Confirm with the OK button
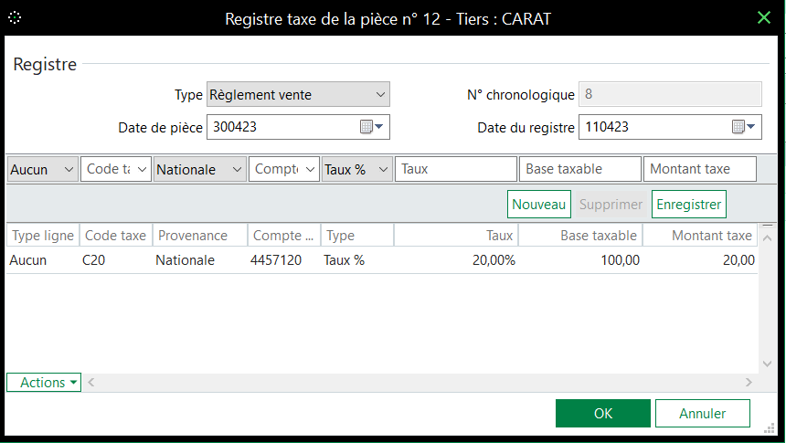Viewport: 786px width, 443px height. [x=602, y=414]
